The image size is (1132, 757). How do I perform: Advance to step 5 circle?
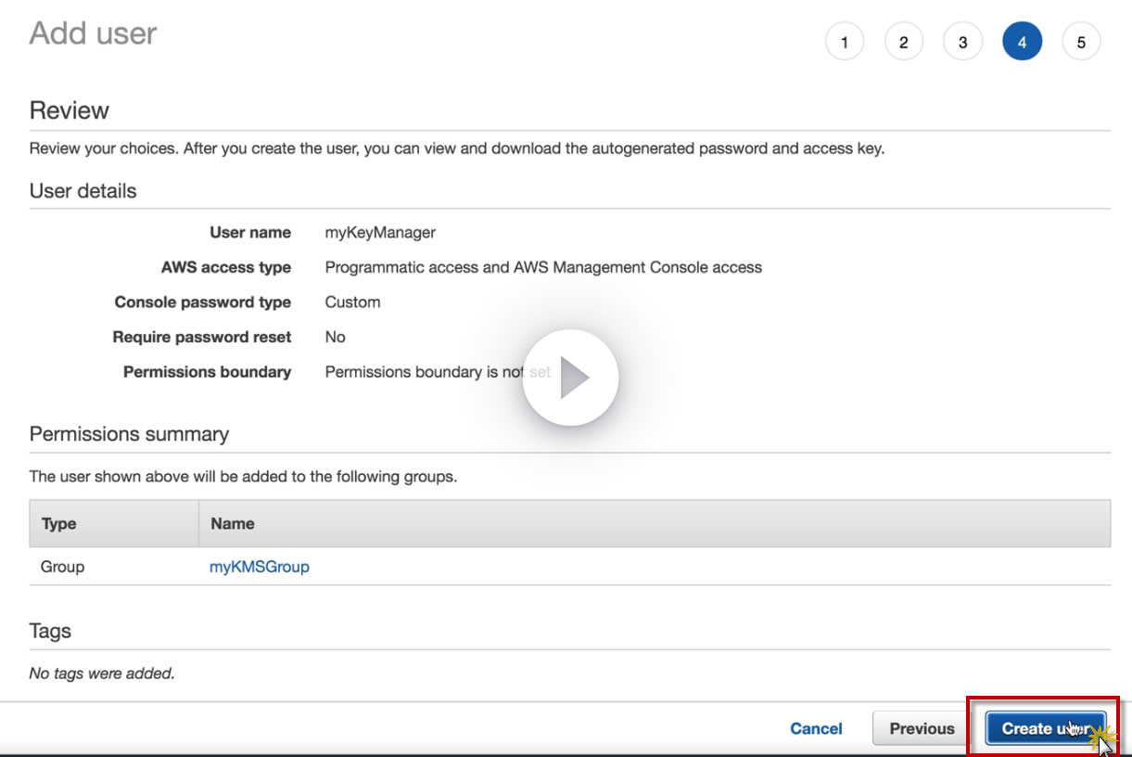[1081, 43]
